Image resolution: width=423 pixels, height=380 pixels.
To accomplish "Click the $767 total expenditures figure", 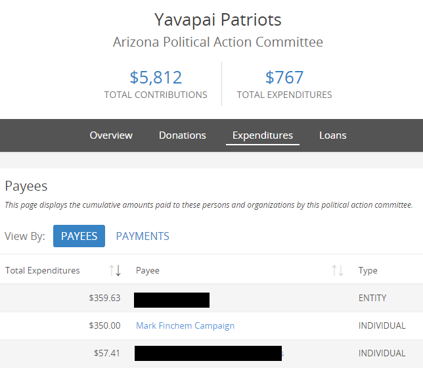I will point(284,77).
